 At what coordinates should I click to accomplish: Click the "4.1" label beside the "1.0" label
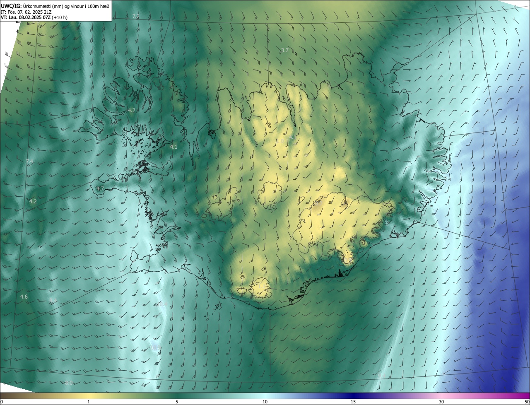(293, 137)
